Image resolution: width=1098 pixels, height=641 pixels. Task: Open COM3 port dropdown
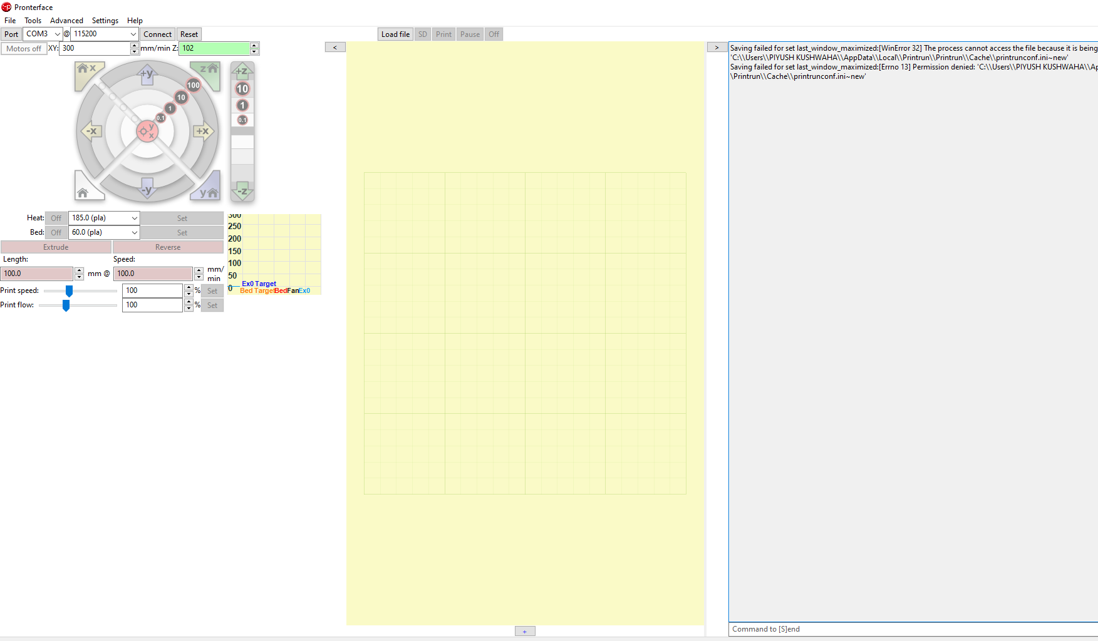[57, 34]
